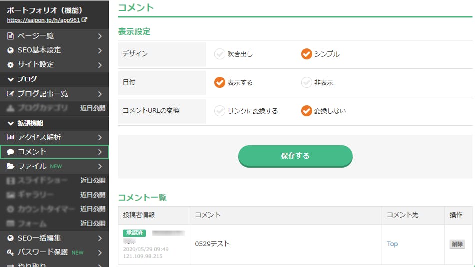Click the アクセス解析 bar chart icon
The height and width of the screenshot is (267, 475).
(x=10, y=137)
